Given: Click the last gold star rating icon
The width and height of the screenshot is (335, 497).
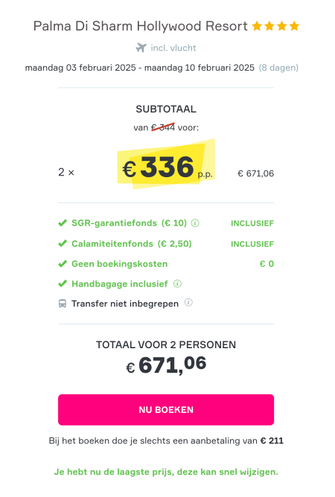Looking at the screenshot, I should pyautogui.click(x=294, y=26).
